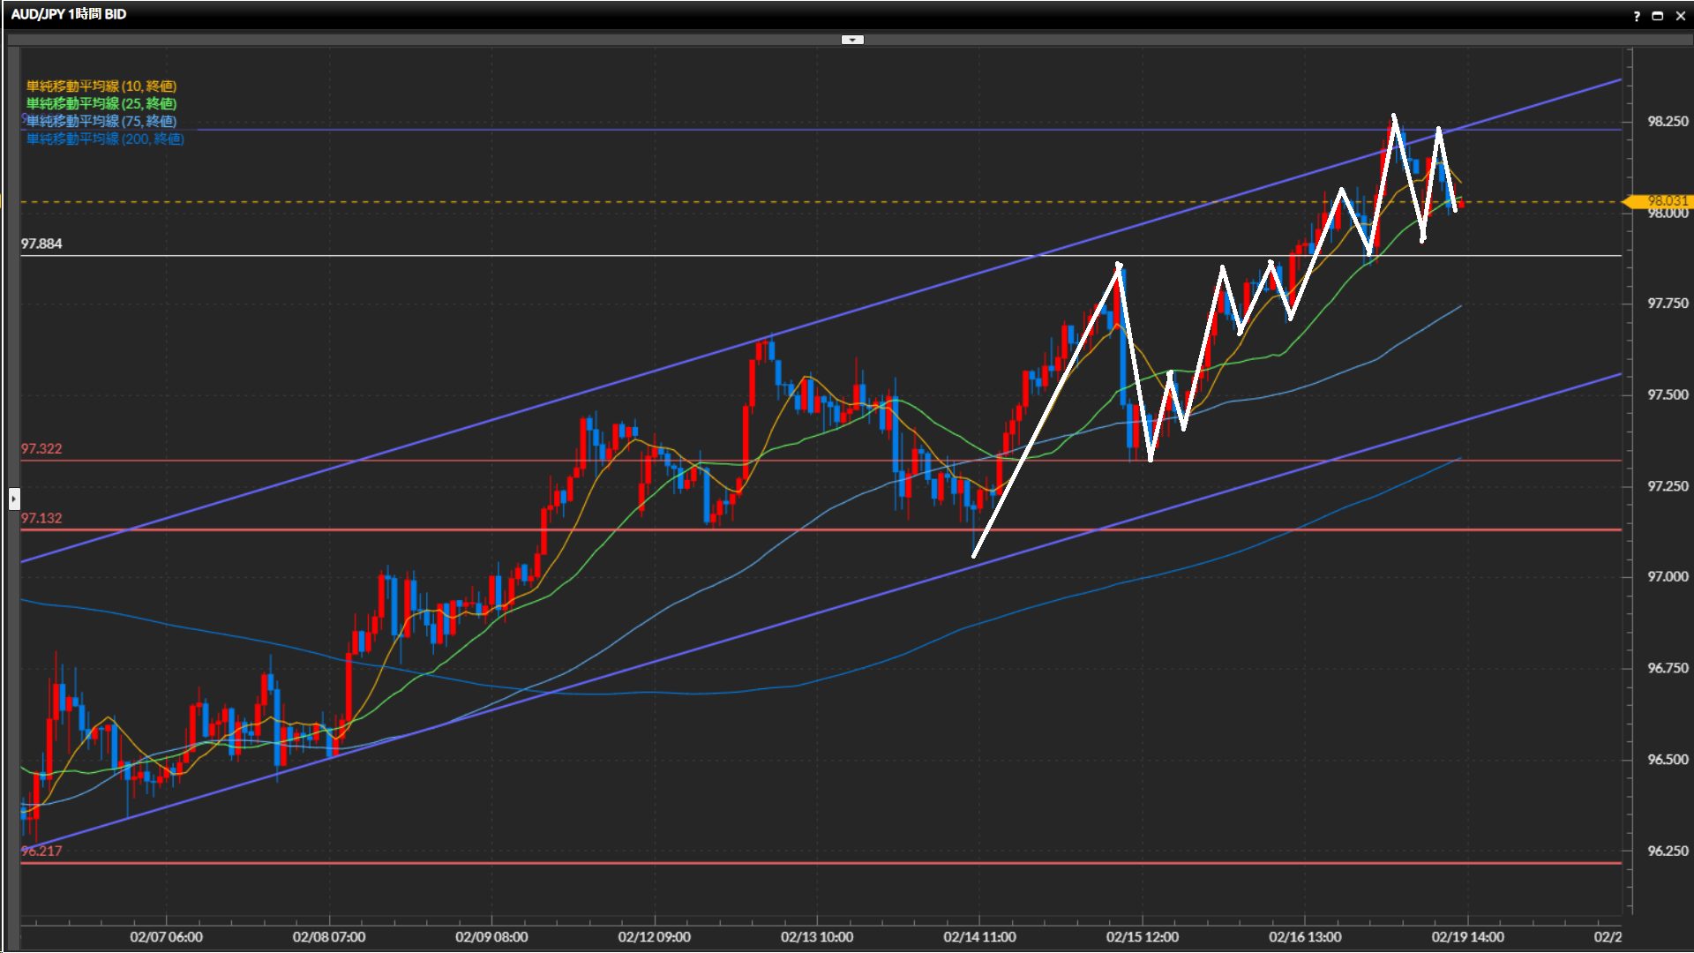Image resolution: width=1694 pixels, height=953 pixels.
Task: Expand the hidden toolbar arrow at top center
Action: click(852, 40)
